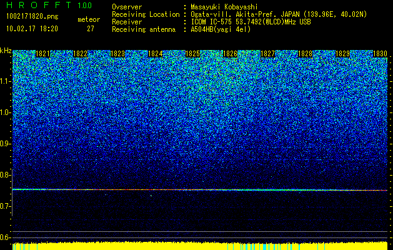Click the 1830 time marker
Viewport: 393px width, 250px height.
[380, 54]
